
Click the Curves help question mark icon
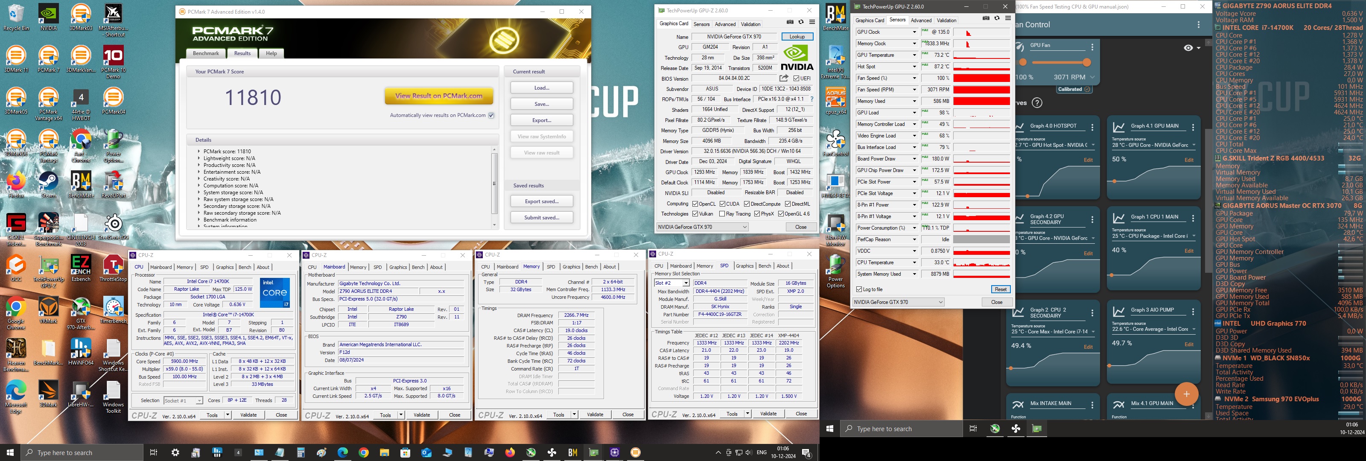click(1037, 103)
